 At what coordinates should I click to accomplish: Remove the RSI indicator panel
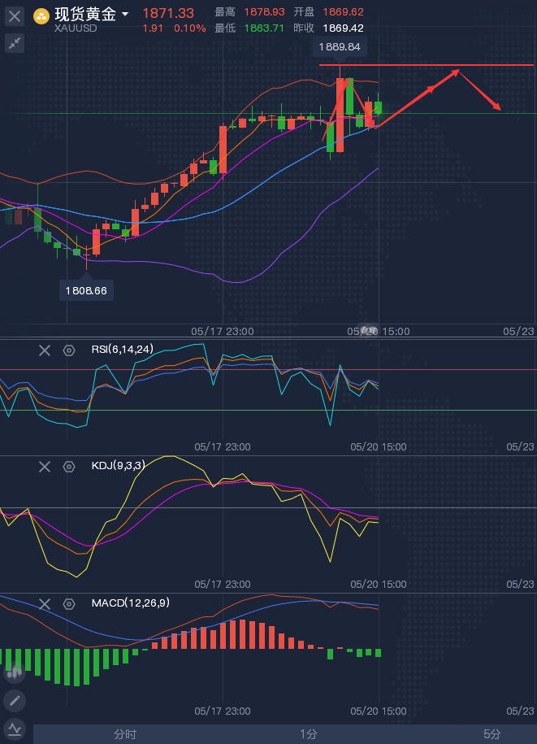tap(45, 350)
